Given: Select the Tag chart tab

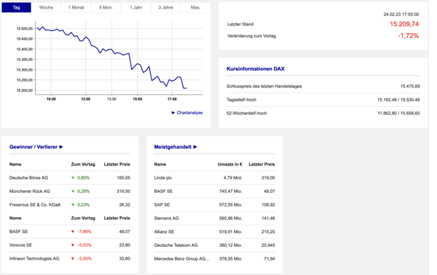Looking at the screenshot, I should click(x=17, y=7).
